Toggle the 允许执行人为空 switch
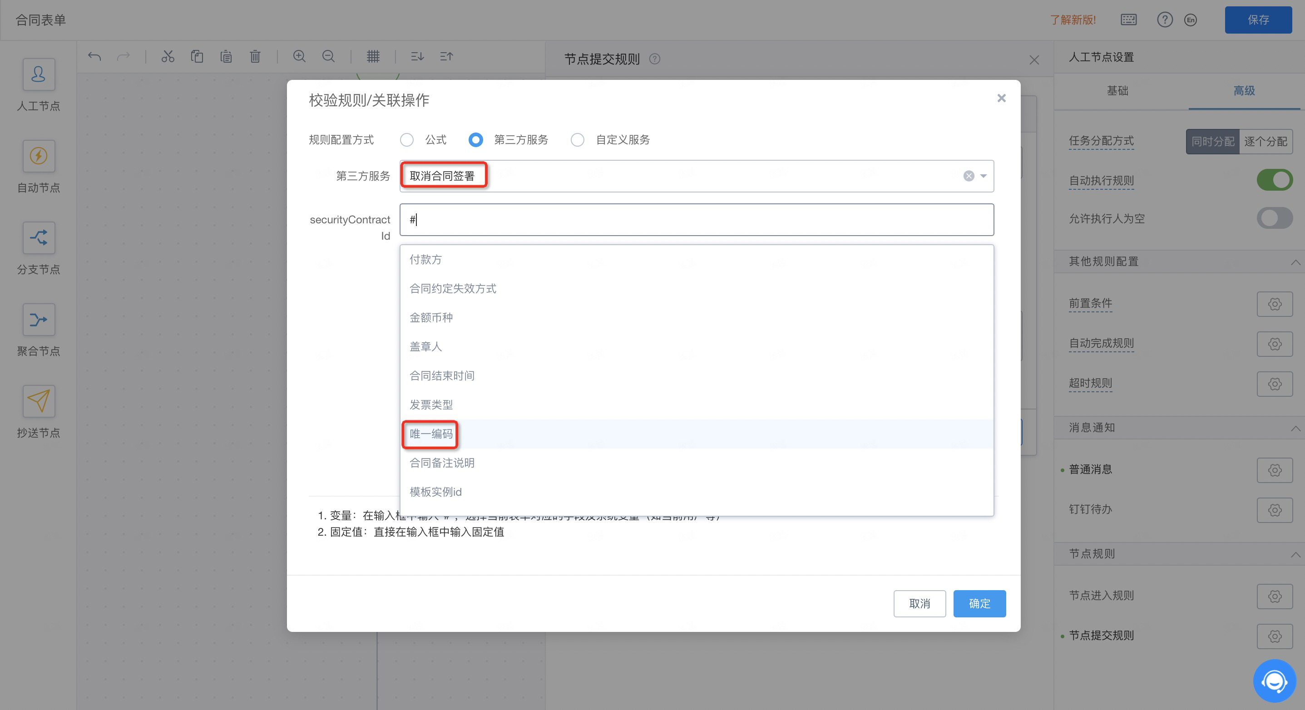 (x=1274, y=219)
